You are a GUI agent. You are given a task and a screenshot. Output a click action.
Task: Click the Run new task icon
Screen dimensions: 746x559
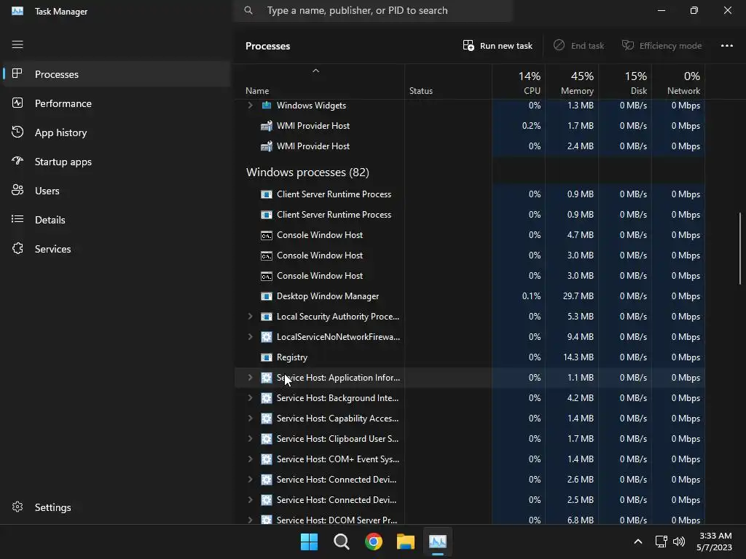click(468, 46)
